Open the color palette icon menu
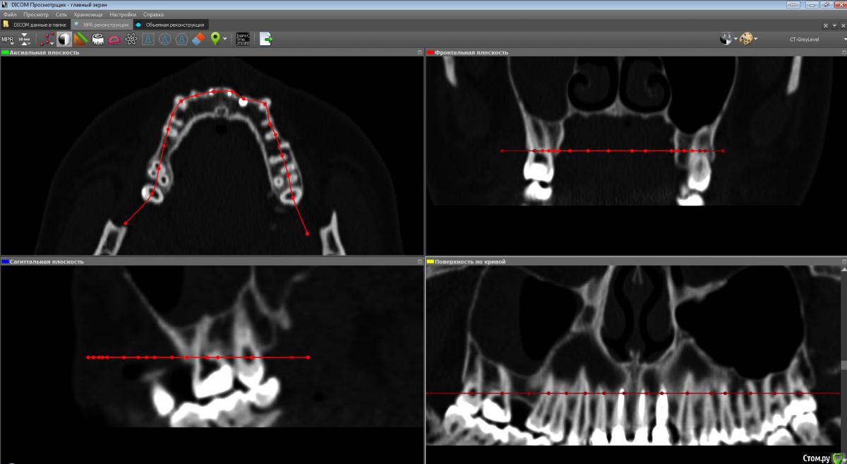 pos(747,40)
